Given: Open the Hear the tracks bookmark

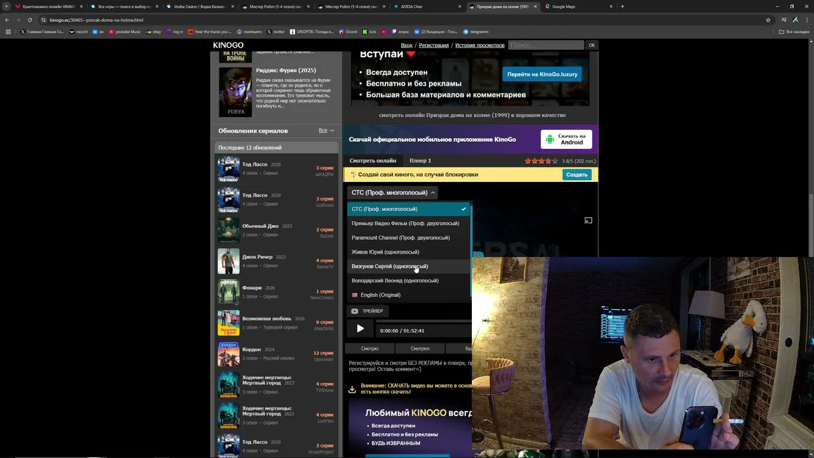Looking at the screenshot, I should [x=210, y=32].
